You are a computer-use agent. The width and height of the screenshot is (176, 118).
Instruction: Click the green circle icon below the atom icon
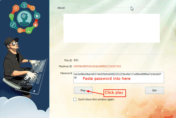point(12,16)
